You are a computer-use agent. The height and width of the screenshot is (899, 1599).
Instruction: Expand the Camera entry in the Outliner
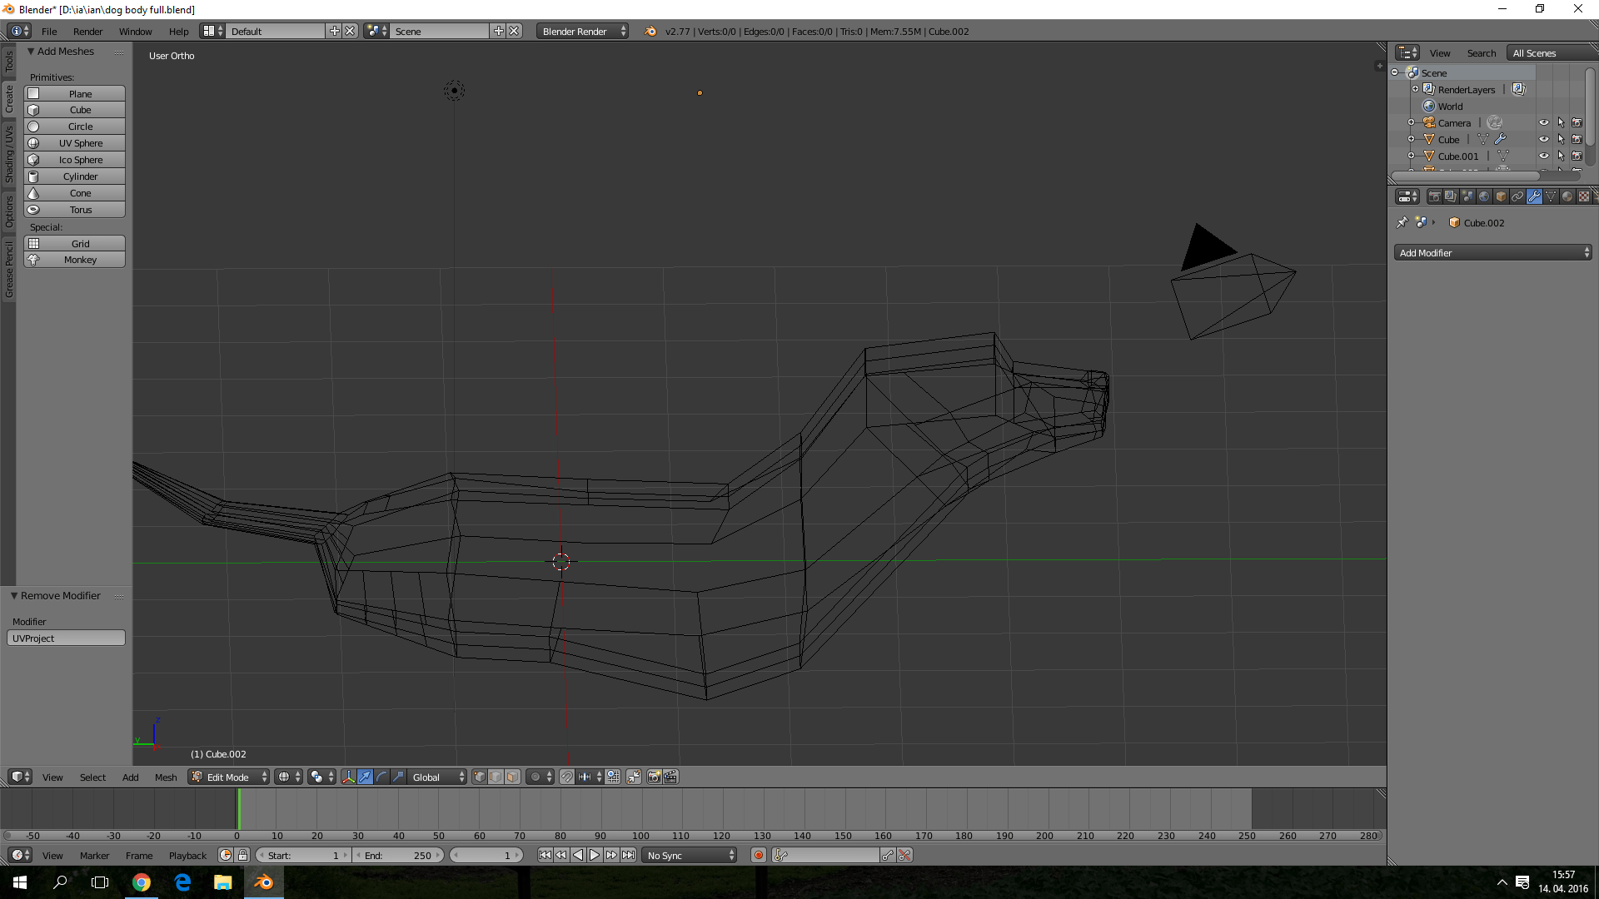click(x=1411, y=123)
